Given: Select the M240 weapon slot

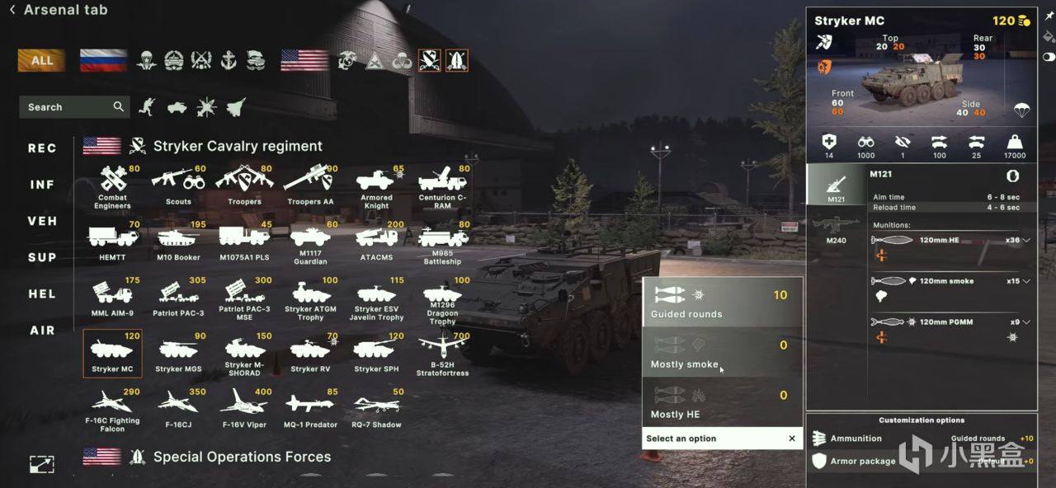Looking at the screenshot, I should (x=836, y=229).
